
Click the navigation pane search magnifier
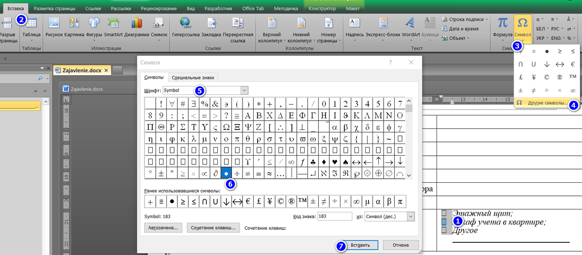point(40,78)
